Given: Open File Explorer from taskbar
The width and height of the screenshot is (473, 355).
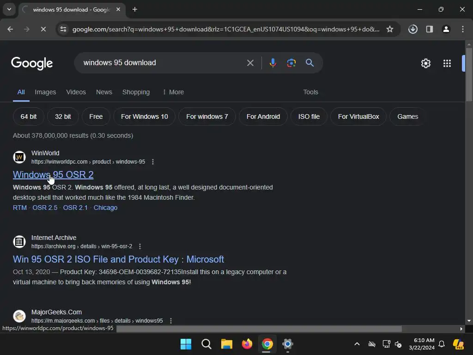Looking at the screenshot, I should pos(226,344).
